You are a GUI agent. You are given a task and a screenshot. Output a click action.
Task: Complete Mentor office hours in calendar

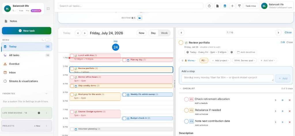pyautogui.click(x=72, y=77)
